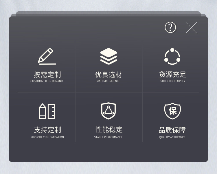Open the help question mark icon

click(x=170, y=27)
